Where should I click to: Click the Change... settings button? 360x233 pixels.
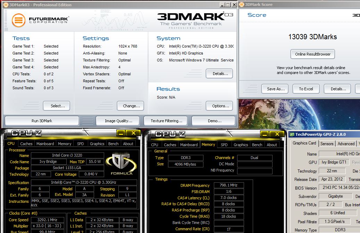[x=131, y=106]
